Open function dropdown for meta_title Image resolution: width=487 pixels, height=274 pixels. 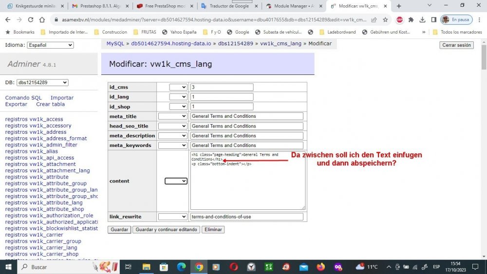pyautogui.click(x=173, y=116)
